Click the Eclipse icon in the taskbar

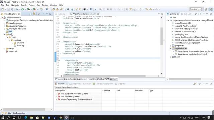[x=66, y=118]
